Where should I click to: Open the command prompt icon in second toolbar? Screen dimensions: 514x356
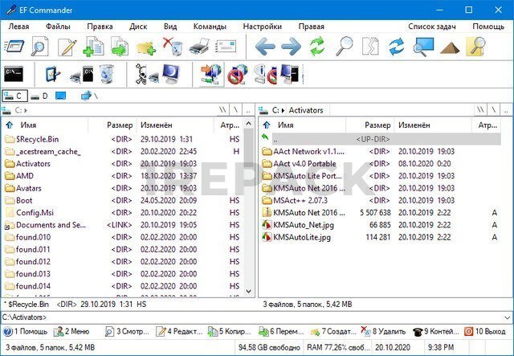(14, 76)
